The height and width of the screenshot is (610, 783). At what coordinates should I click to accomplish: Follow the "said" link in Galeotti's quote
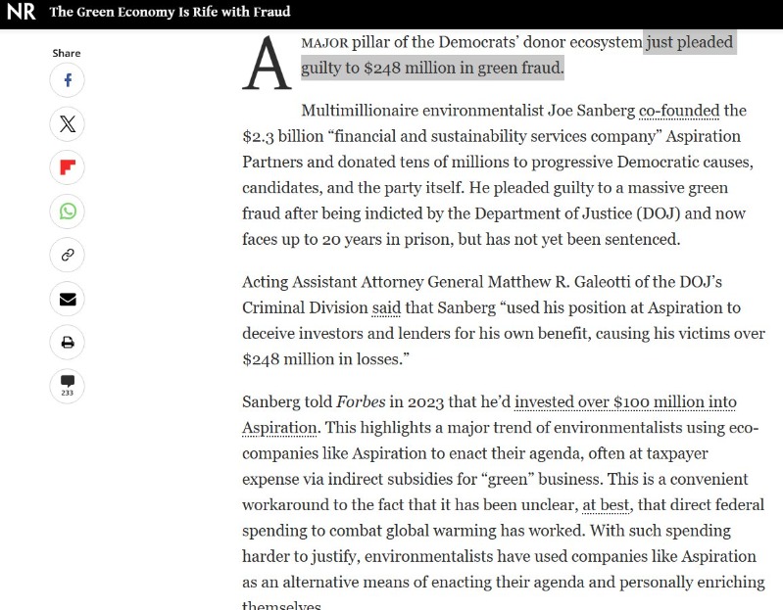[x=386, y=307]
